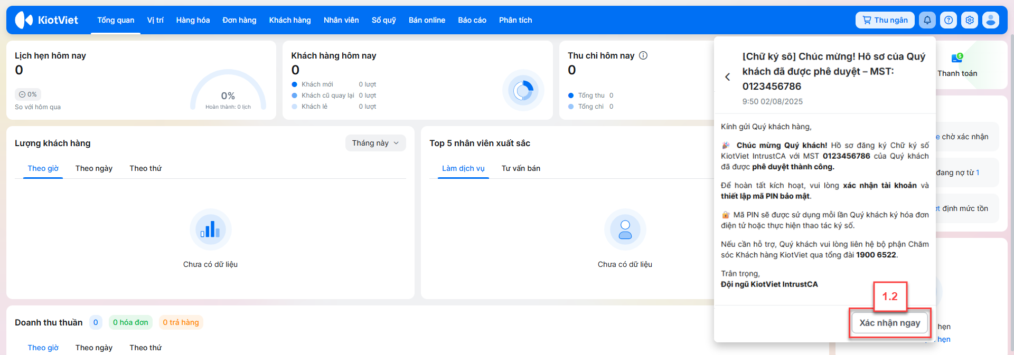Click the Khách cũ quay lại legend dot
This screenshot has height=355, width=1014.
coord(295,95)
